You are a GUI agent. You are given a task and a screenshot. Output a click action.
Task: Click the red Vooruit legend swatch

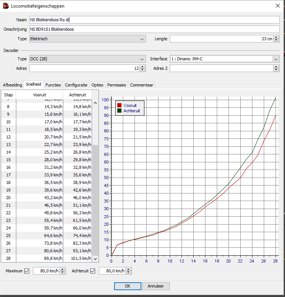tap(119, 105)
